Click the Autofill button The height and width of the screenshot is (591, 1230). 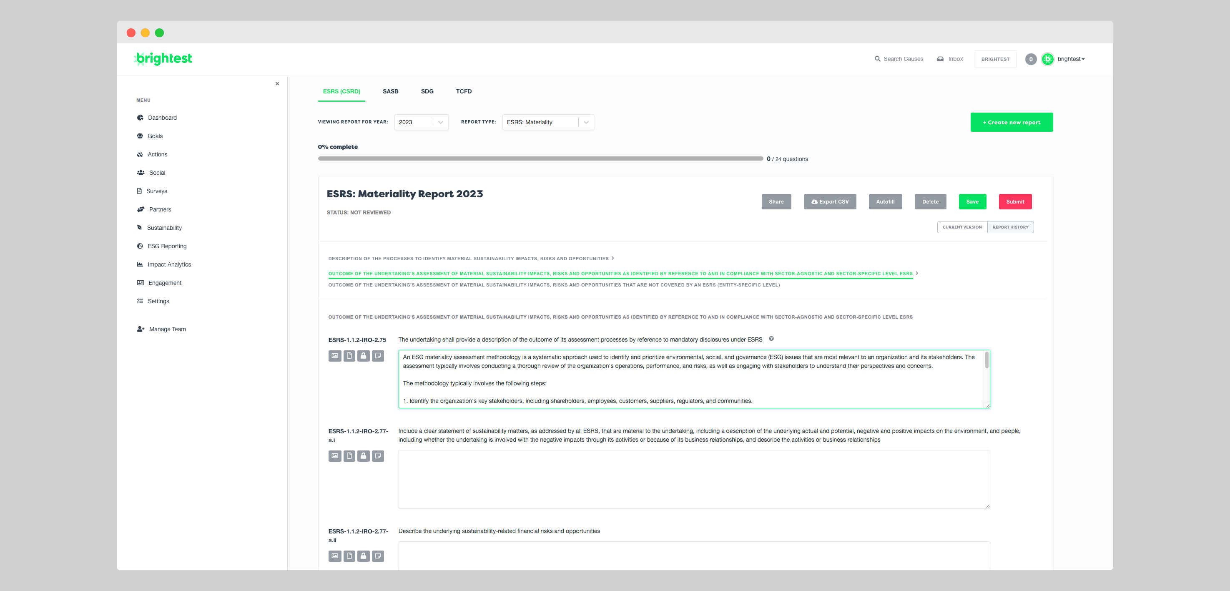coord(885,201)
